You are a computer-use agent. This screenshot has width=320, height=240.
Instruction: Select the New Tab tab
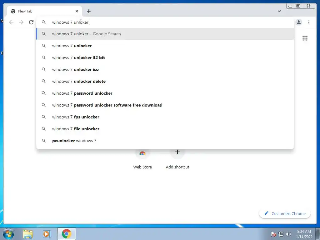point(44,11)
